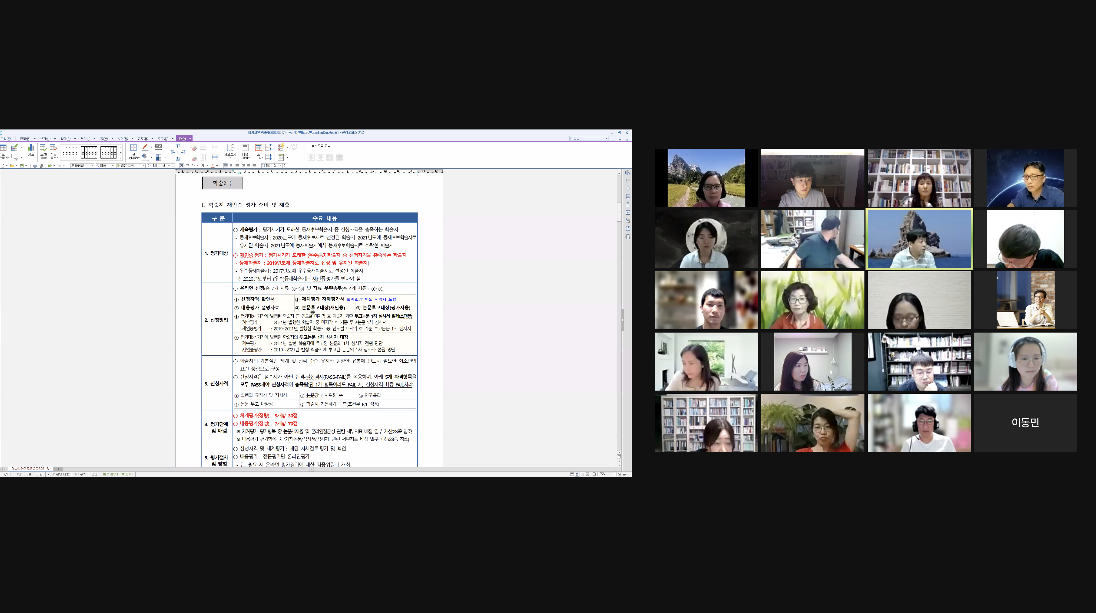Viewport: 1096px width, 613px height.
Task: Toggle underline 가 formatting
Action: [x=193, y=165]
